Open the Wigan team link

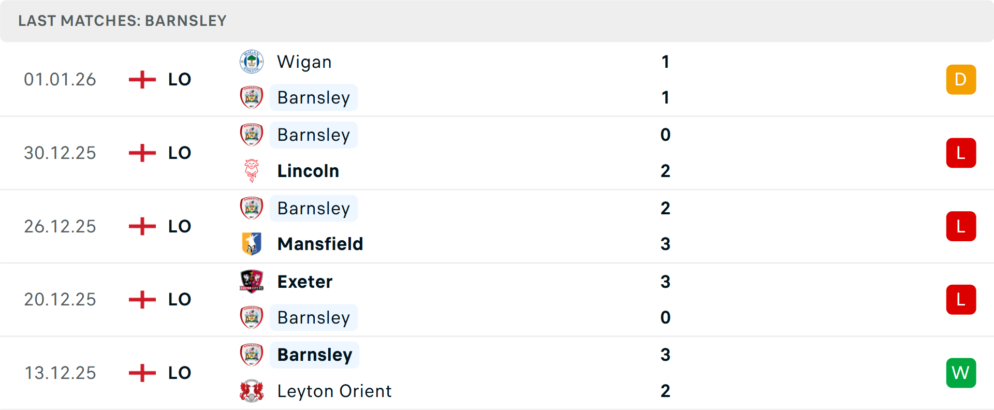(x=304, y=62)
